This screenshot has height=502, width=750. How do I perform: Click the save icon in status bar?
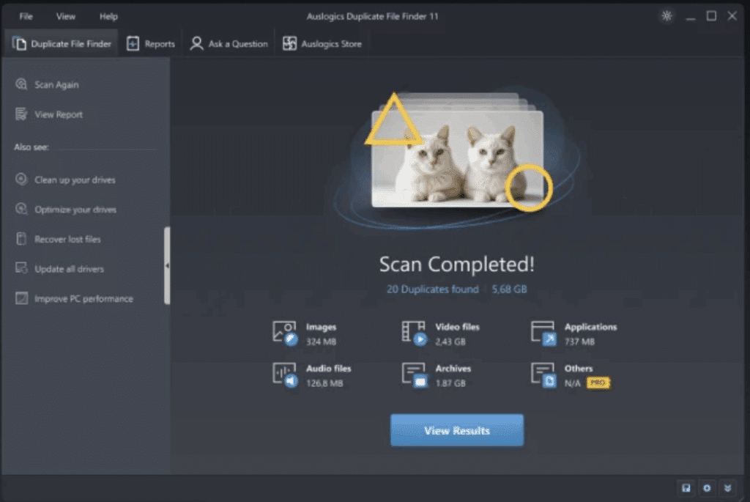(x=686, y=488)
